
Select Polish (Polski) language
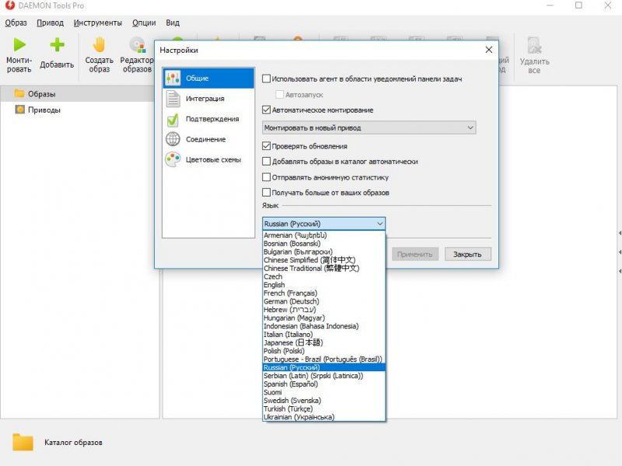(x=323, y=351)
